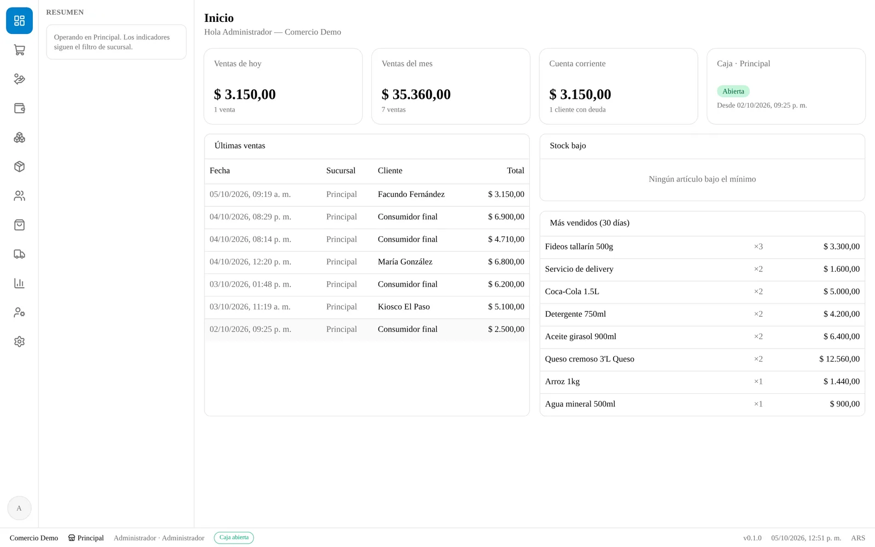Click the $ 4.710,00 sale total
Image resolution: width=875 pixels, height=547 pixels.
click(506, 240)
